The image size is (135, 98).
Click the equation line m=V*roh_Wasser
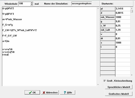click(12, 19)
